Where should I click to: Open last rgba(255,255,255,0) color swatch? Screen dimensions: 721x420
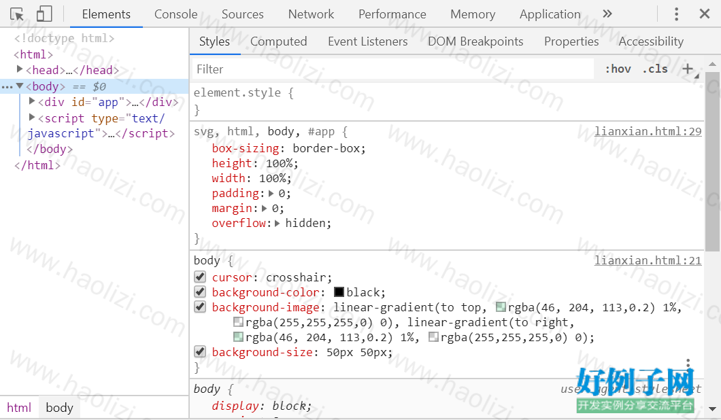pos(433,337)
